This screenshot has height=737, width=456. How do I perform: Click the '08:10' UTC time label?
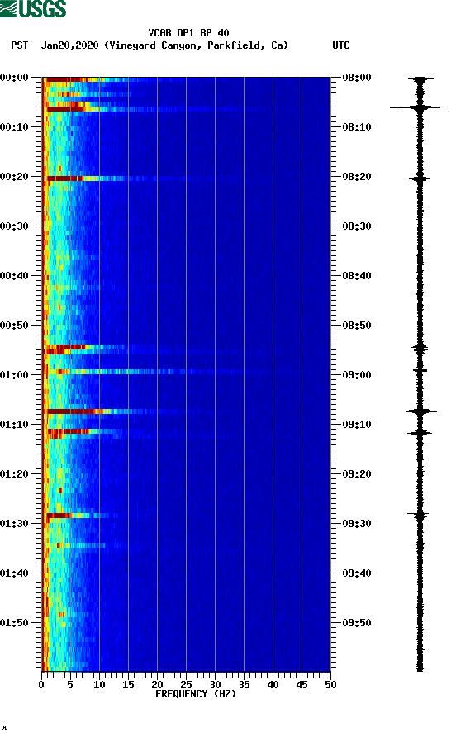point(357,127)
